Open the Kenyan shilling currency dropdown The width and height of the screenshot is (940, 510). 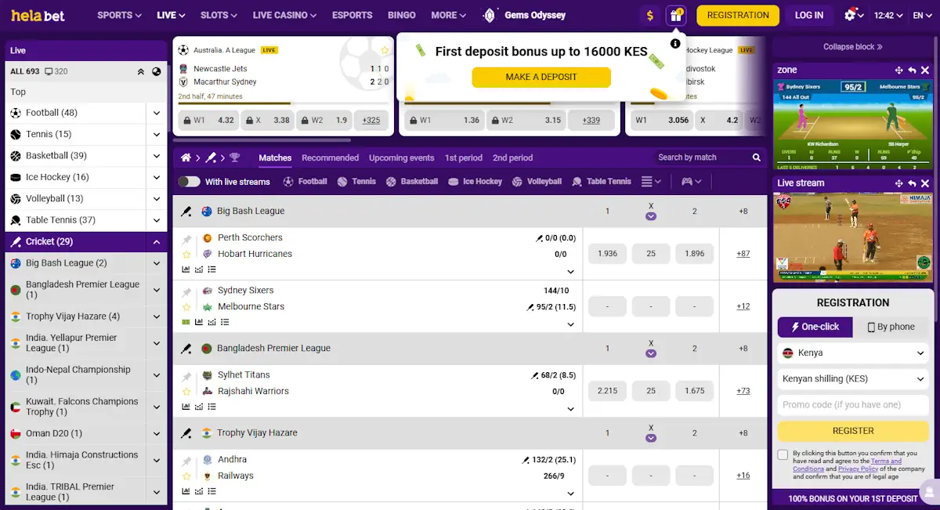(x=852, y=379)
